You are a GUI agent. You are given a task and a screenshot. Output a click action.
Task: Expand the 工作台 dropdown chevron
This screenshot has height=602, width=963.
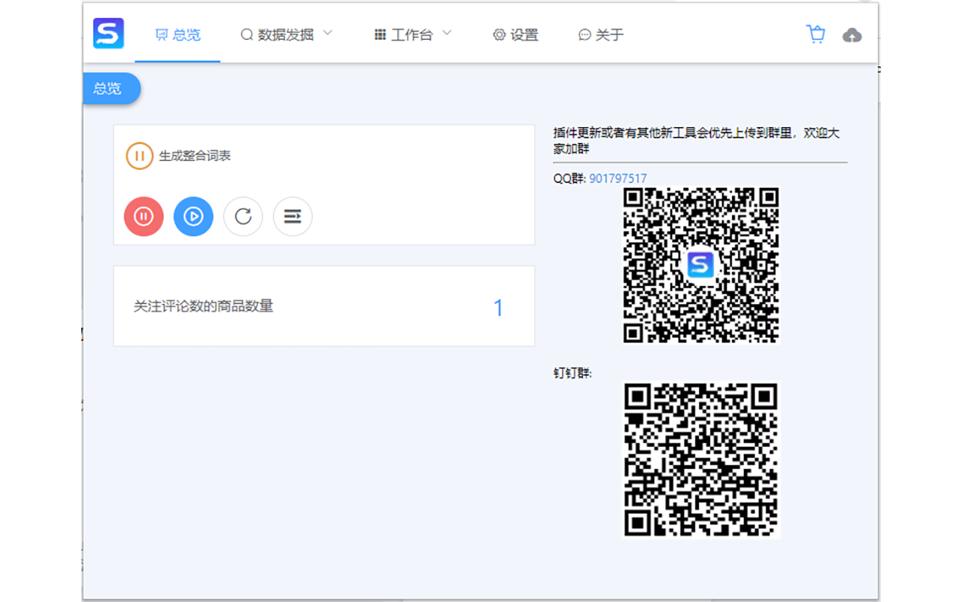[x=447, y=34]
